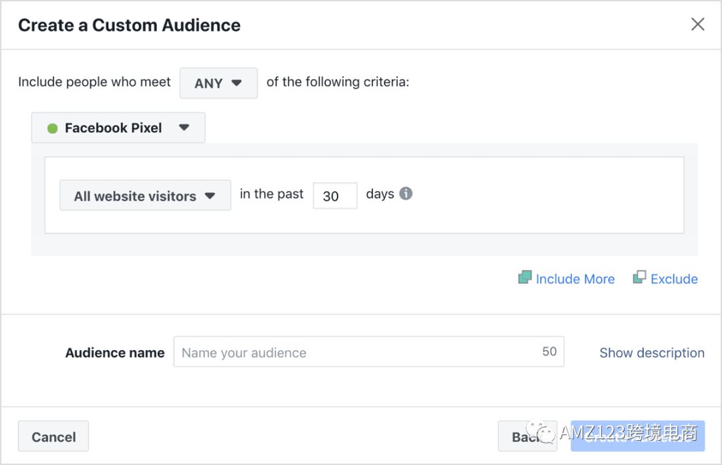
Task: Close the Create a Custom Audience dialog
Action: click(697, 25)
